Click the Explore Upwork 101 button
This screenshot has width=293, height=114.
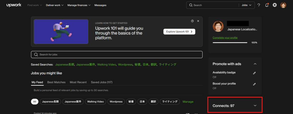(x=179, y=32)
